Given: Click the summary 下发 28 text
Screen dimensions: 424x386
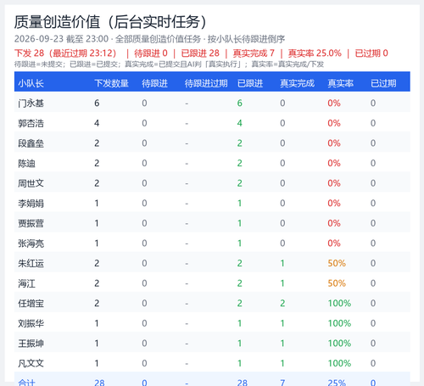Looking at the screenshot, I should [x=29, y=53].
